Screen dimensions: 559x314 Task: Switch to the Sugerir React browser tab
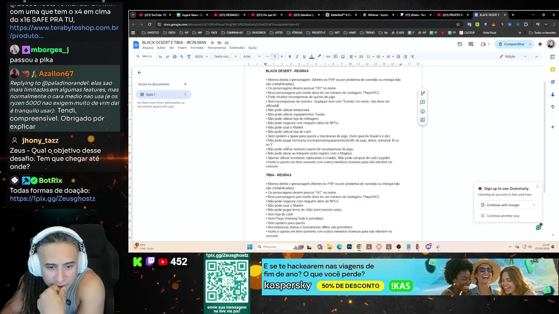192,15
